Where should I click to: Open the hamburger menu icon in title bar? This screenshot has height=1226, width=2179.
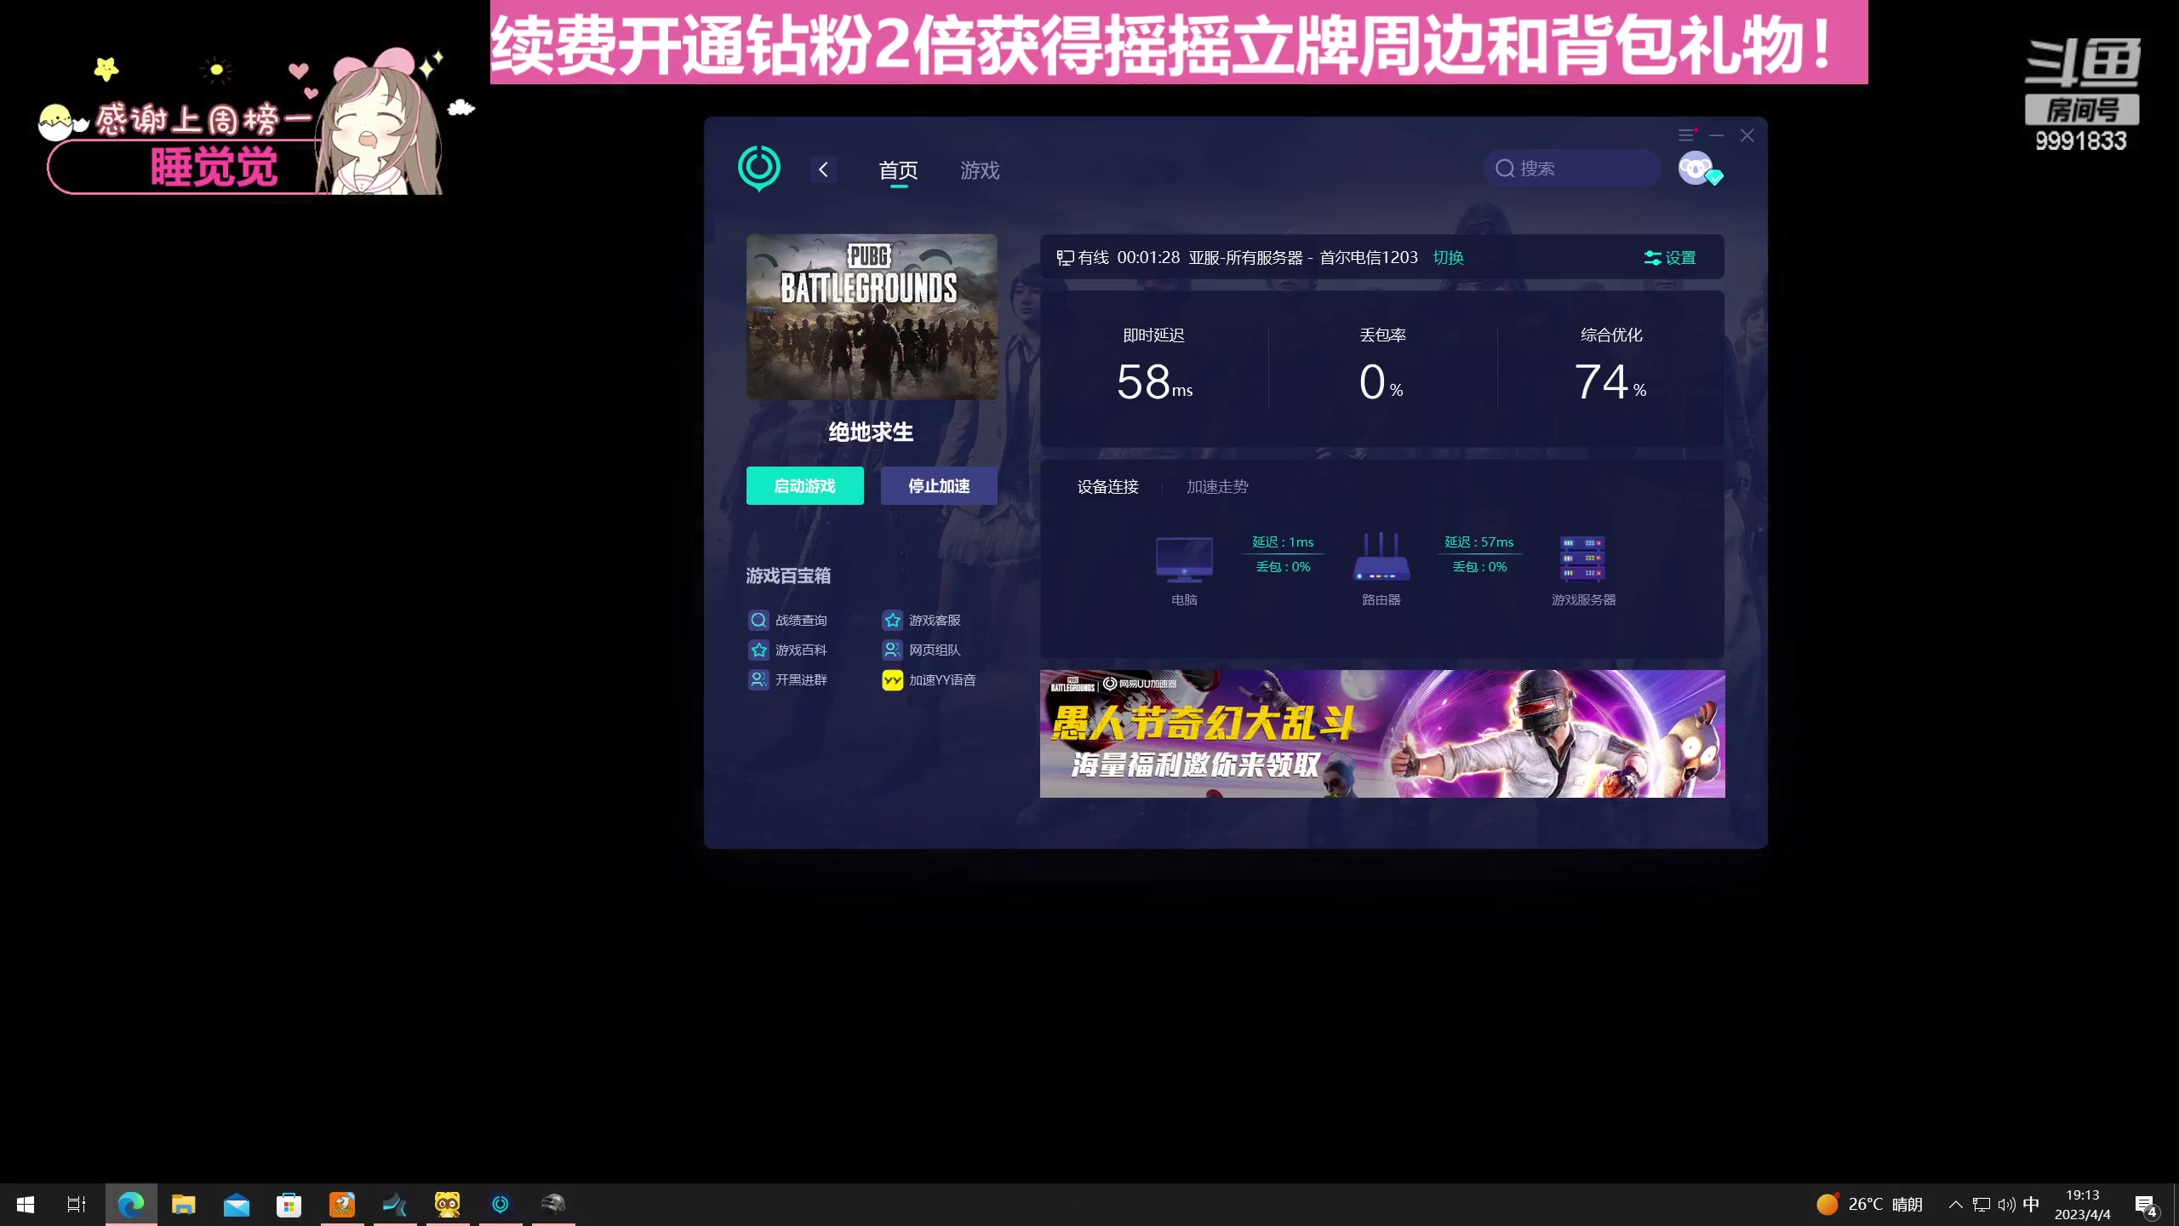point(1685,135)
